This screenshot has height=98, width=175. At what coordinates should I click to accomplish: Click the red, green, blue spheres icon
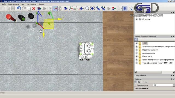click(x=114, y=8)
